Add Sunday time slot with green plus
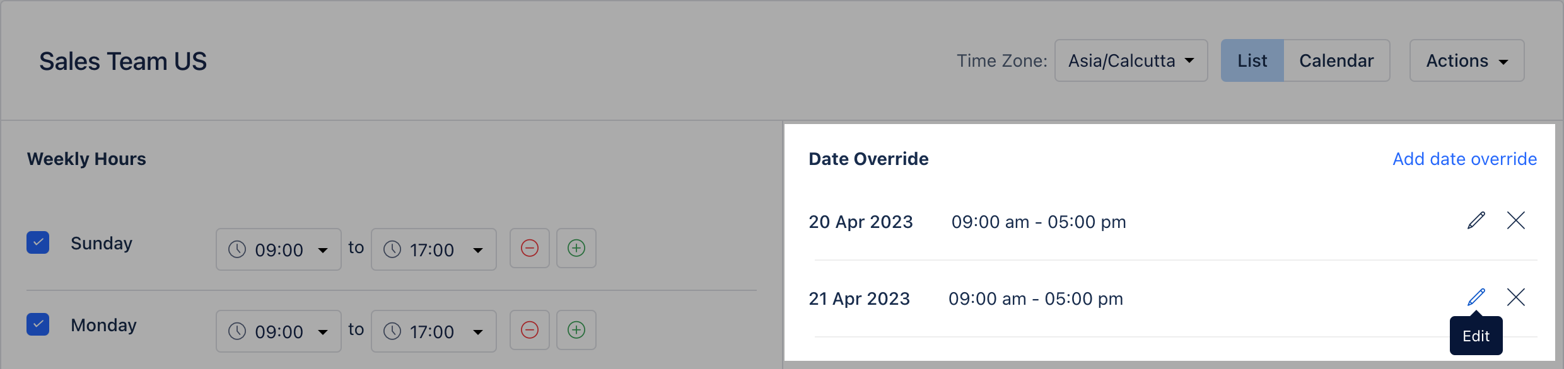 point(576,248)
